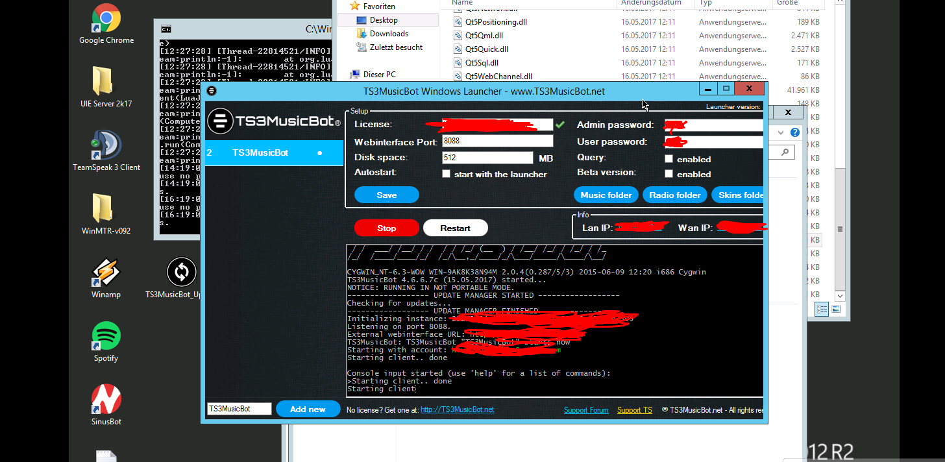This screenshot has width=945, height=462.
Task: Open the Support Forum link
Action: click(586, 409)
